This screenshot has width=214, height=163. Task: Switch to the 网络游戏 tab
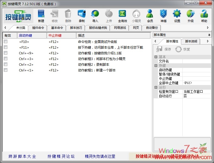tap(120, 28)
